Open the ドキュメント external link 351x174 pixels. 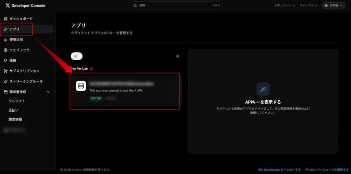click(284, 5)
